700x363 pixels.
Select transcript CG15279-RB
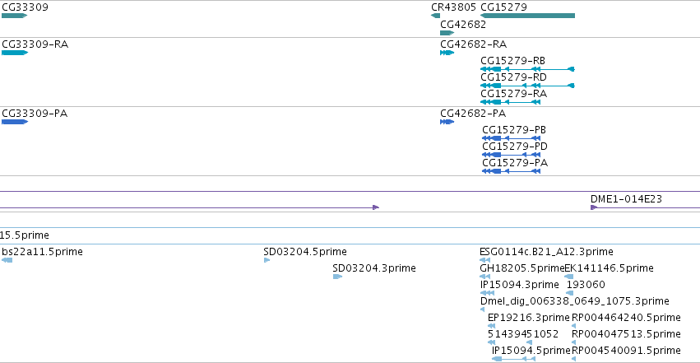528,69
